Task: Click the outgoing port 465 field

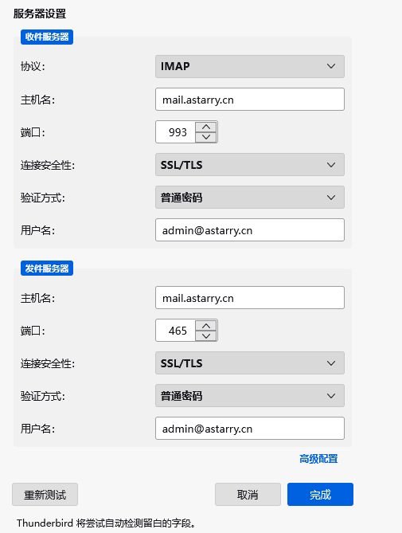Action: (x=176, y=331)
